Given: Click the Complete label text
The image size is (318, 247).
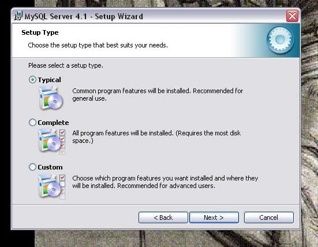Looking at the screenshot, I should (x=53, y=123).
